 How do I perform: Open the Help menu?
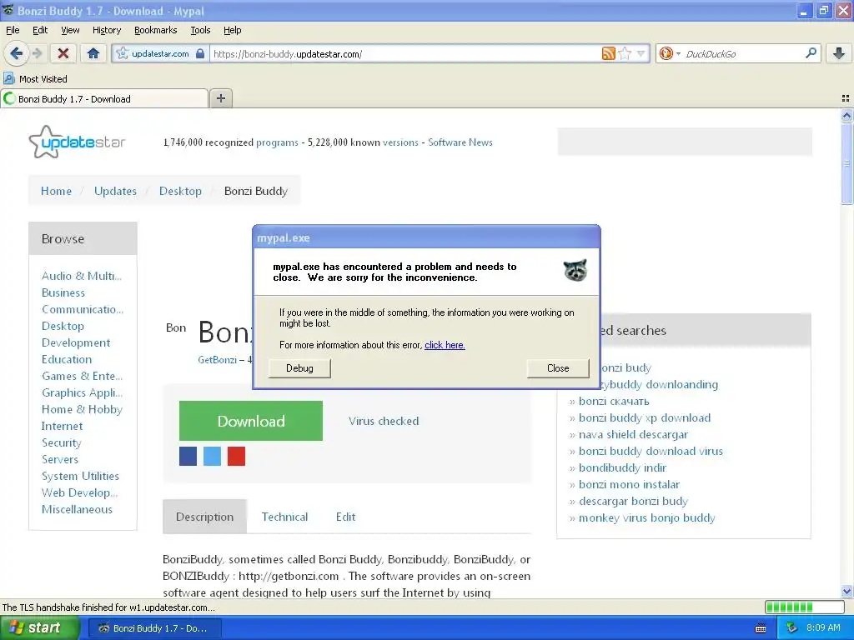point(233,30)
